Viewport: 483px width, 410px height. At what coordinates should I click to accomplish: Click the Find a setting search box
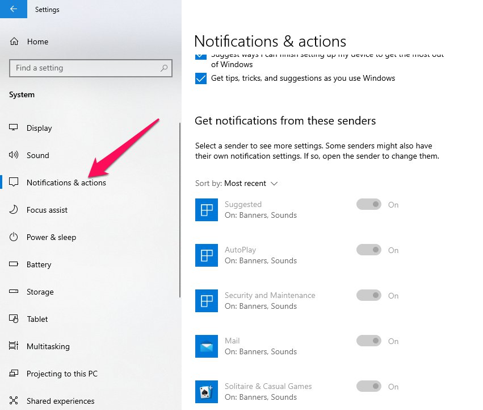point(85,68)
